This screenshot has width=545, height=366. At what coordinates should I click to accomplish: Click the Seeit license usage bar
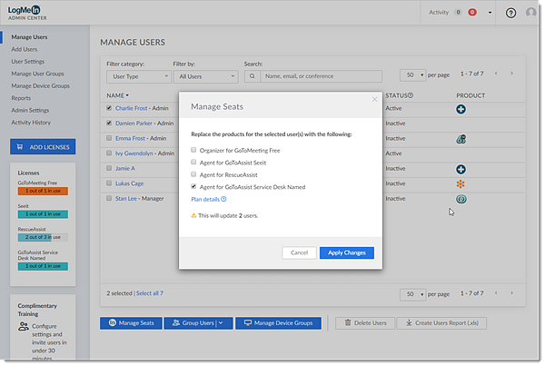[43, 214]
